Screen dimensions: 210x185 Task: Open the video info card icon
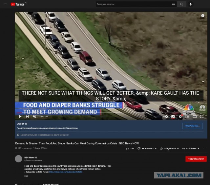pos(203,16)
